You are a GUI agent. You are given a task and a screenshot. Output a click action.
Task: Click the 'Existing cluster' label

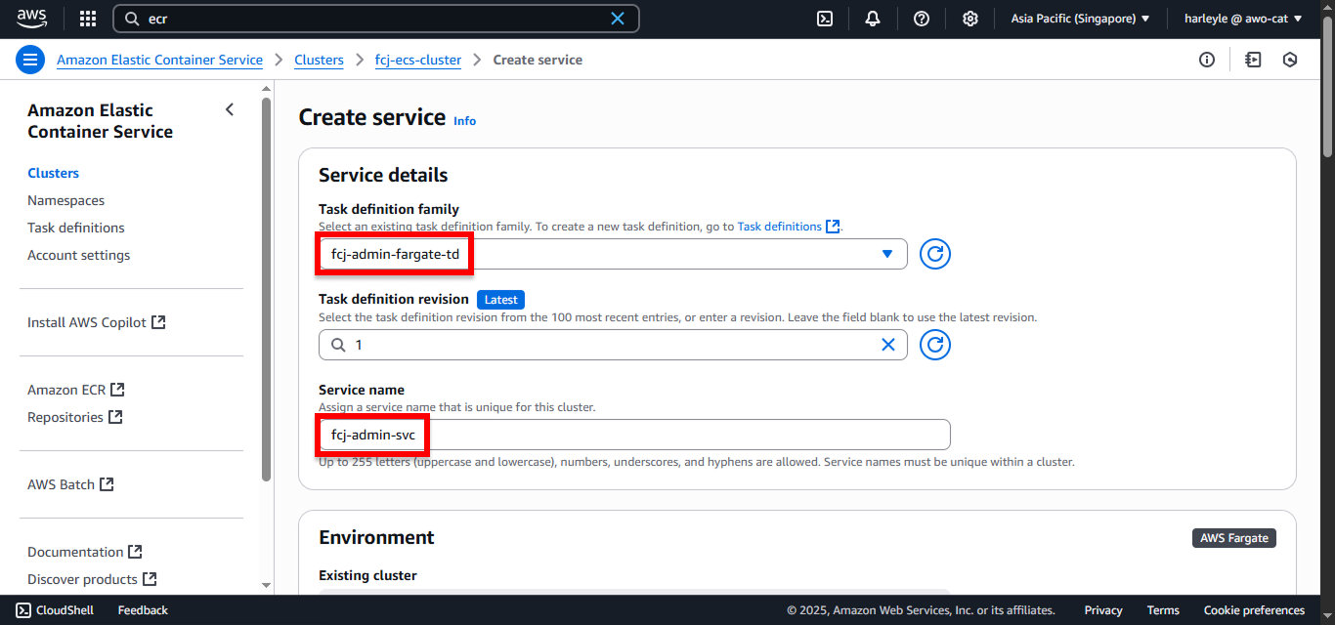367,575
